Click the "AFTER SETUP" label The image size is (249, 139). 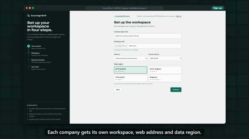(32, 105)
